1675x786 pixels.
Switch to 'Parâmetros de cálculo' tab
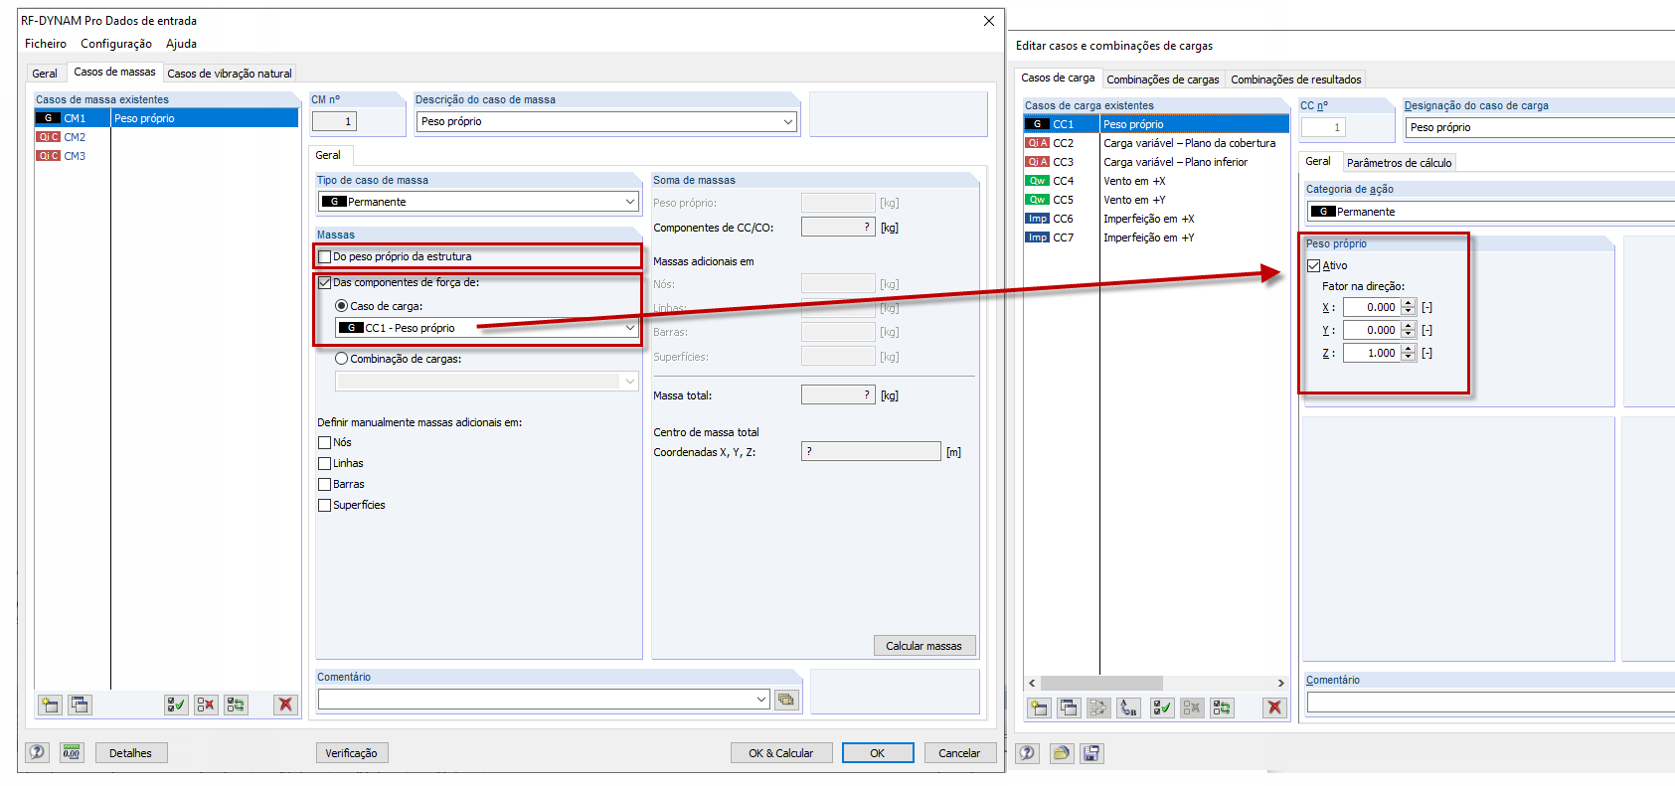pos(1399,163)
